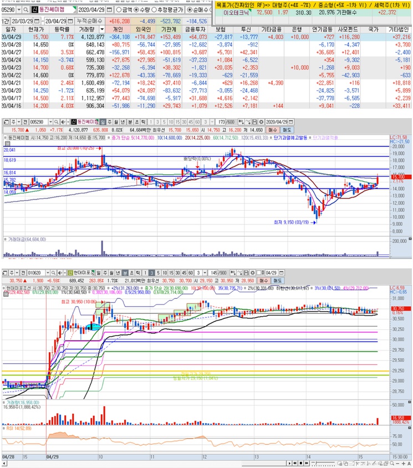Switch 현대미포조선 chart to 틱 (tick) period
This screenshot has width=413, height=468.
pos(137,273)
